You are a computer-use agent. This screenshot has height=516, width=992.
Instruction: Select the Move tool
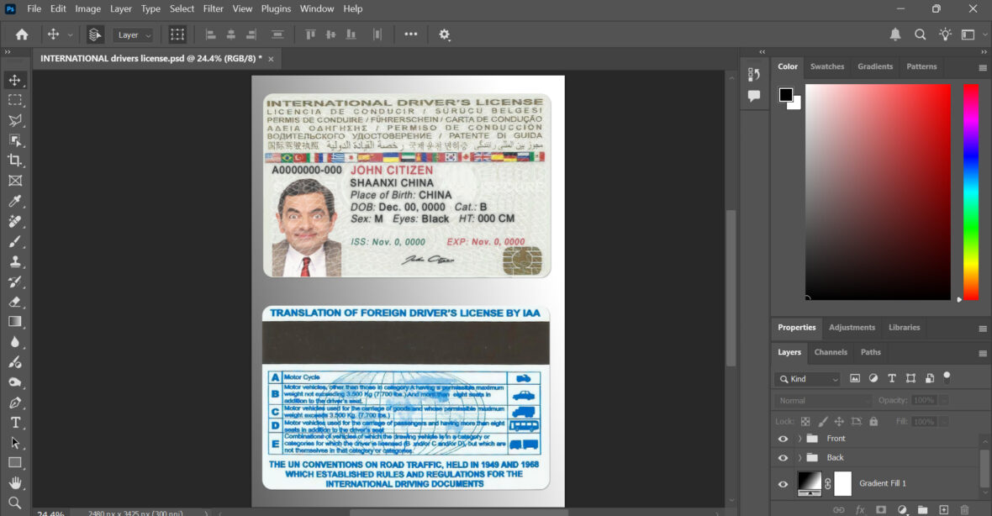14,80
